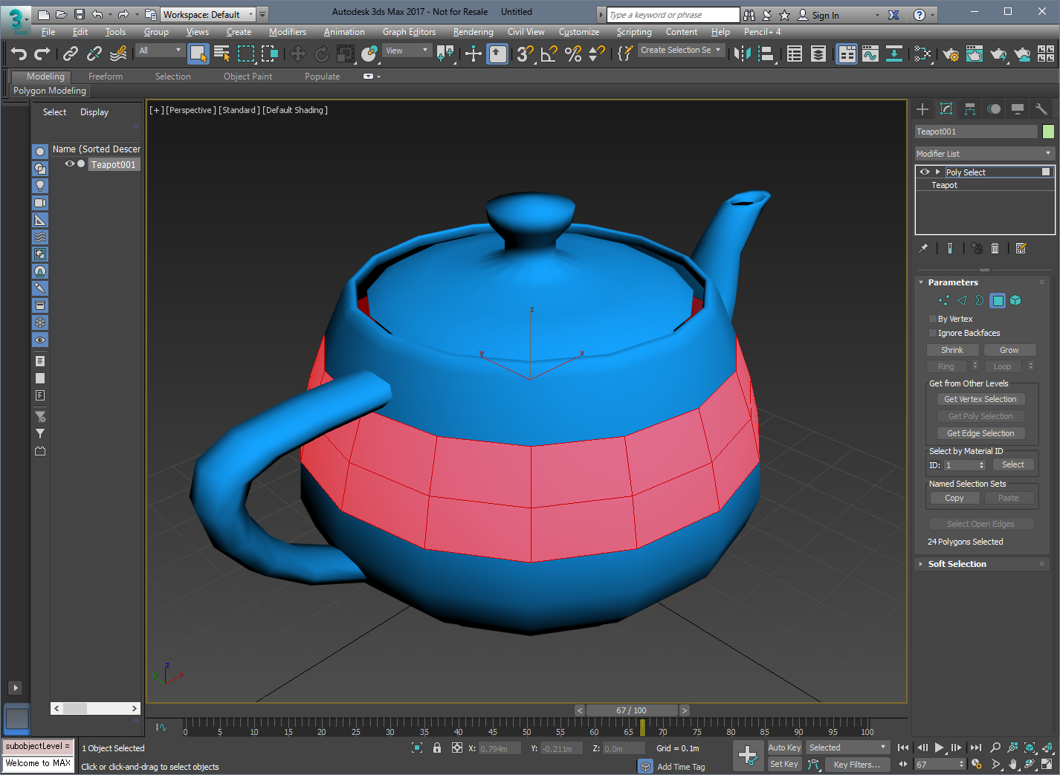Switch to Polygon sub-object level icon
Image resolution: width=1060 pixels, height=775 pixels.
[998, 301]
